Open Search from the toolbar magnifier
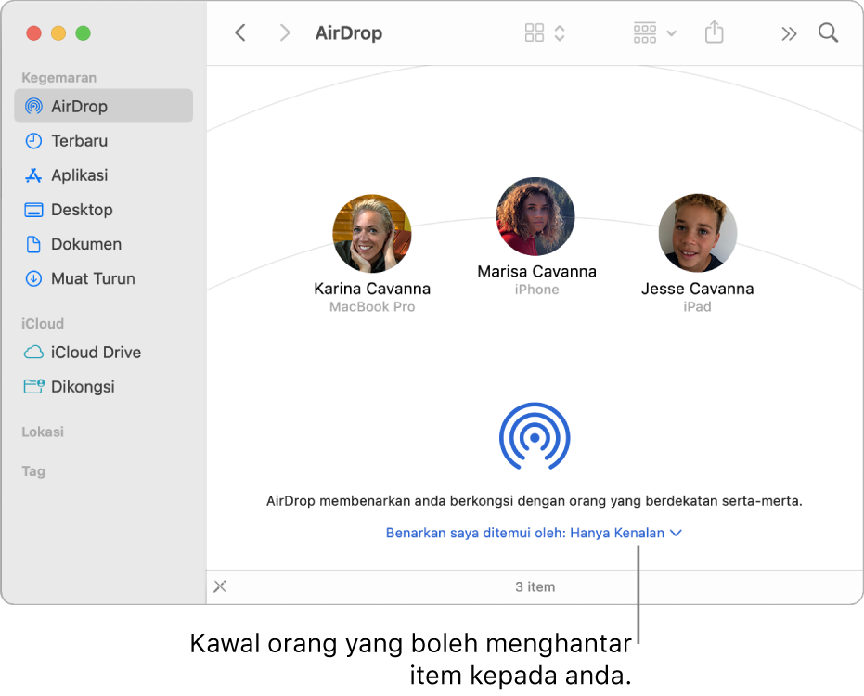The image size is (864, 696). point(828,32)
